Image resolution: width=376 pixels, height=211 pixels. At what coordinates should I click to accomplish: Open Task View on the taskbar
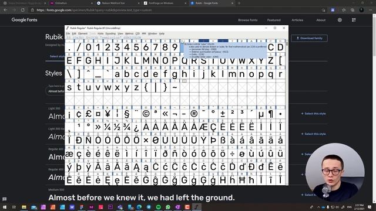tap(14, 207)
